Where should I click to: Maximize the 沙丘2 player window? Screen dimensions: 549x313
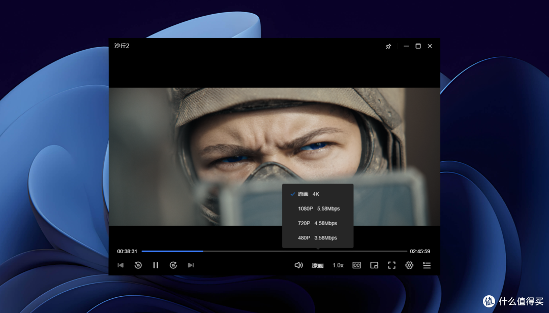pyautogui.click(x=418, y=46)
